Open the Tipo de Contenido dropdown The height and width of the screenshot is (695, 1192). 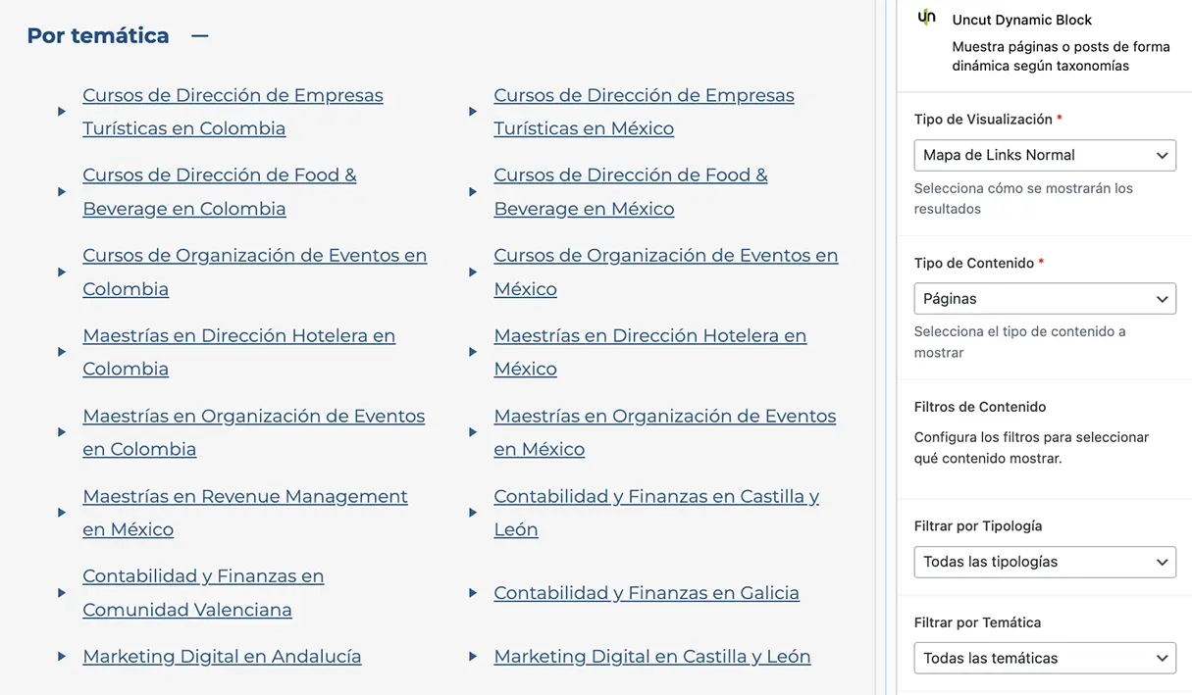point(1044,299)
